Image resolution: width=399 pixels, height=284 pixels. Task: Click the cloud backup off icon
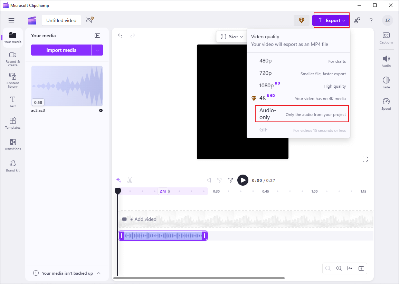[90, 20]
